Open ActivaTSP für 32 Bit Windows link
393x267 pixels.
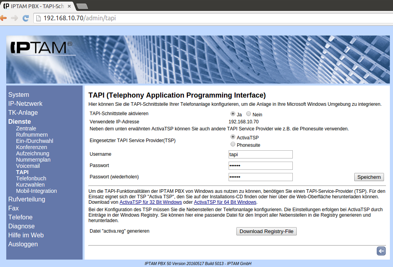(151, 202)
